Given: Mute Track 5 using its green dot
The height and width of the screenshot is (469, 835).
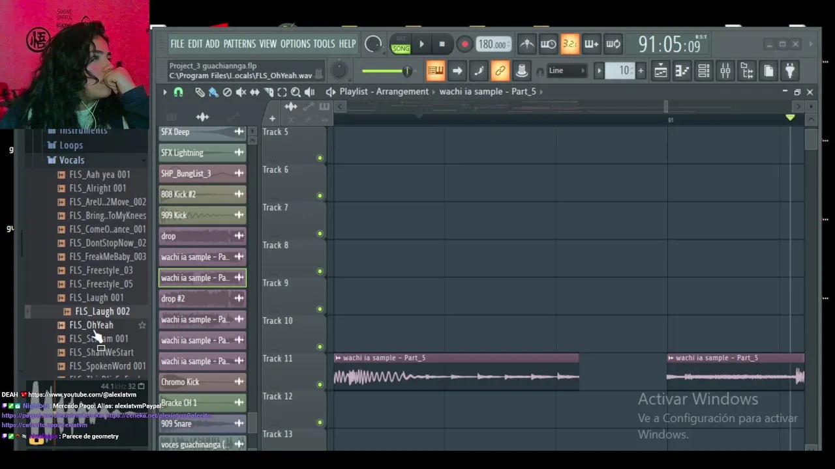Looking at the screenshot, I should pos(320,158).
